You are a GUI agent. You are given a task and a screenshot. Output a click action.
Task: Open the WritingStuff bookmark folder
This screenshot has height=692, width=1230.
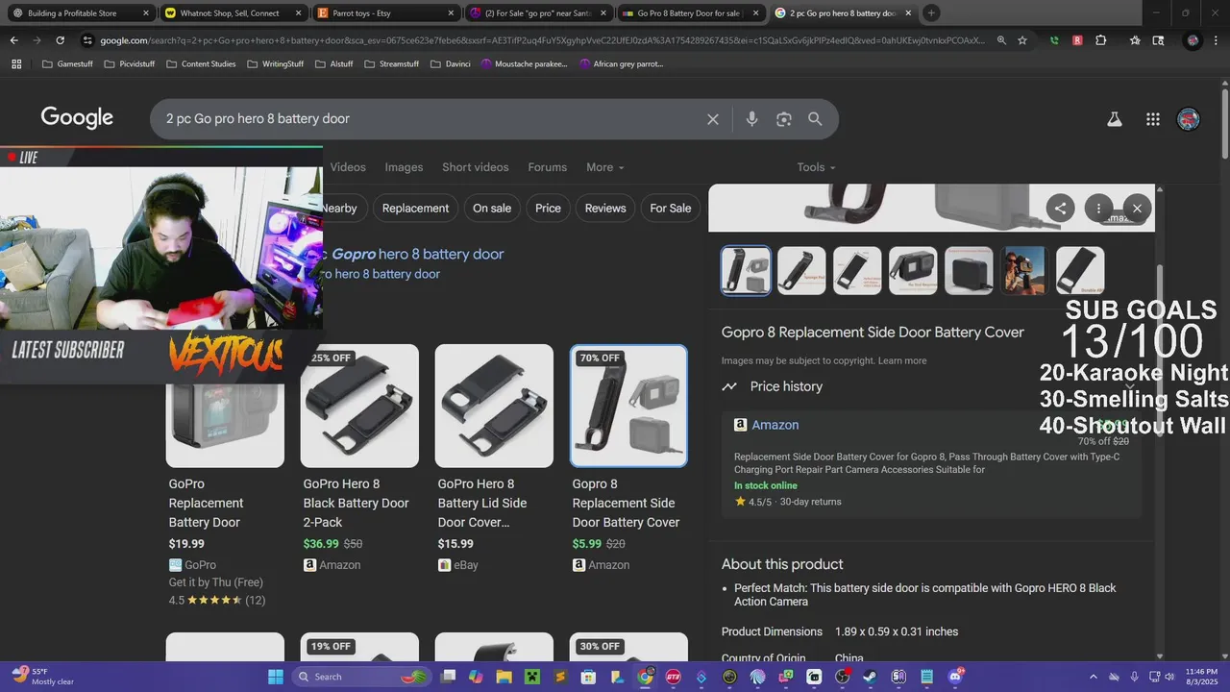275,63
